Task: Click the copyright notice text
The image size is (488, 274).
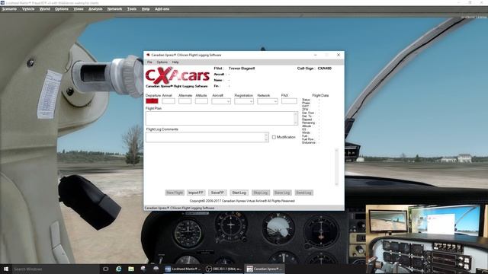Action: tap(242, 201)
